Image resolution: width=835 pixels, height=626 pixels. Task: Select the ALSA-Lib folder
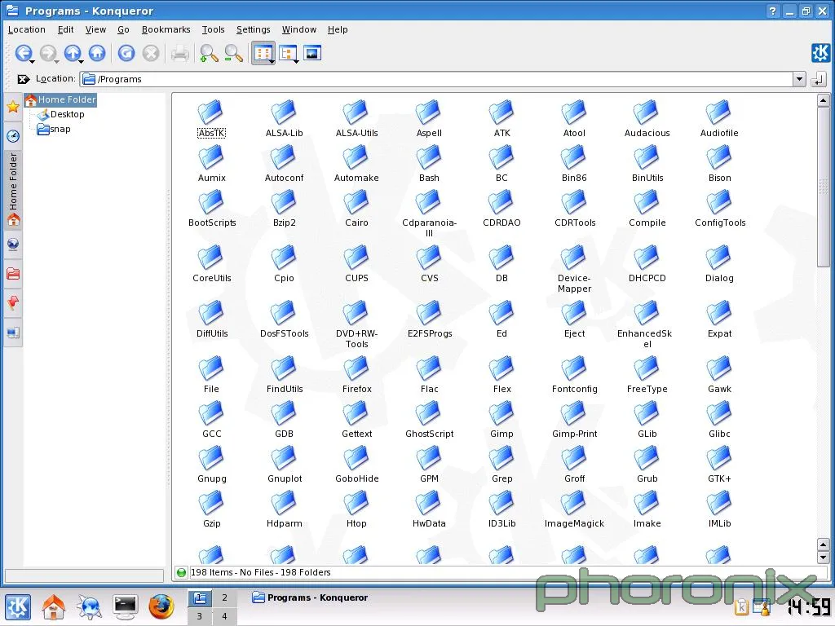pyautogui.click(x=284, y=119)
